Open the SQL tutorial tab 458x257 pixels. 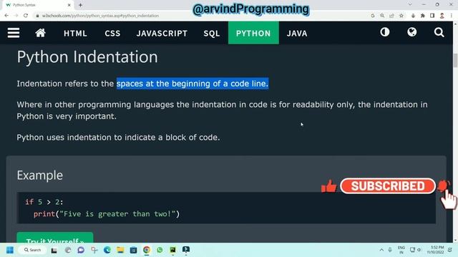[212, 34]
